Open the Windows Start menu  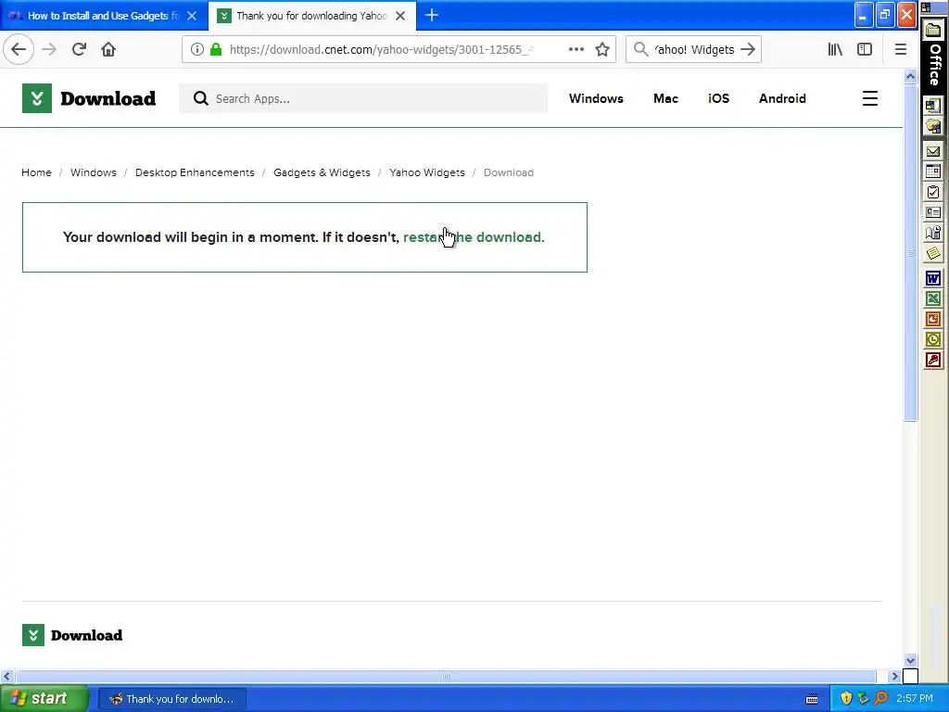[x=44, y=699]
